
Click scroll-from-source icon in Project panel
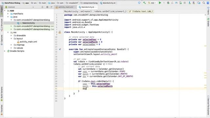pos(42,7)
